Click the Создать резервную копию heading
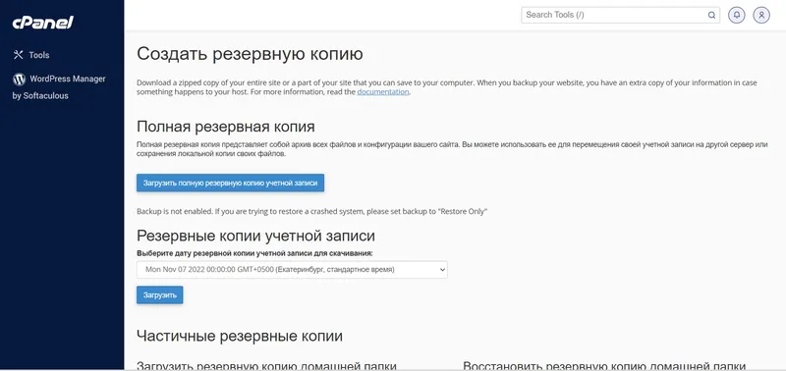The image size is (786, 371). (x=250, y=55)
